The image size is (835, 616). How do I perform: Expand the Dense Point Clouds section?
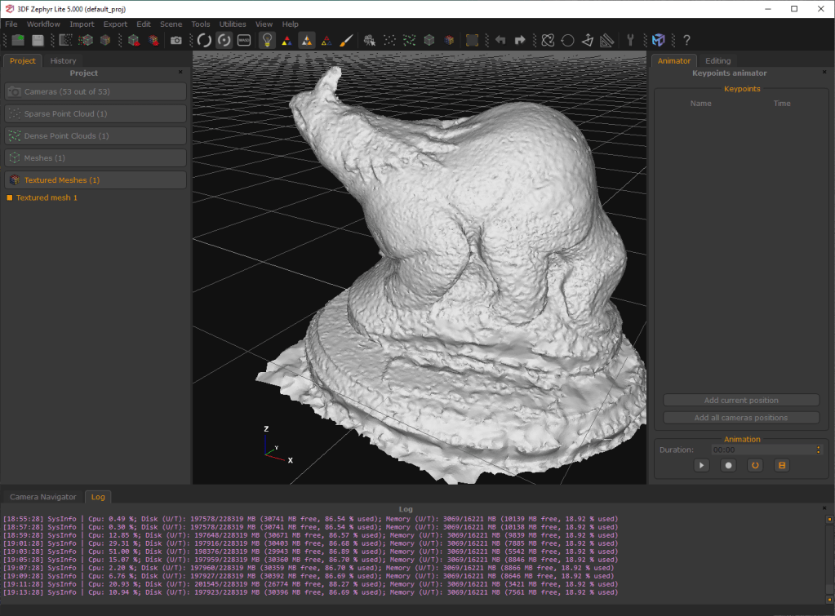(x=95, y=136)
